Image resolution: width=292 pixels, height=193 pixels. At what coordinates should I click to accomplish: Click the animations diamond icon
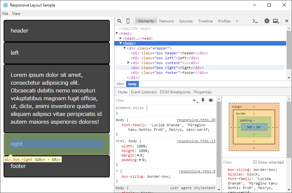(211, 100)
